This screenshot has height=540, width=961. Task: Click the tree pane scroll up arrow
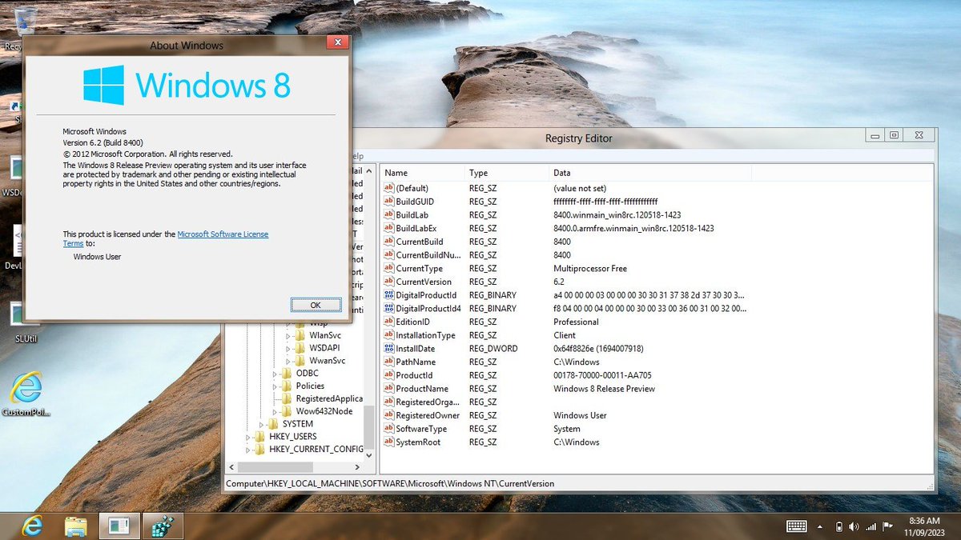[x=369, y=170]
